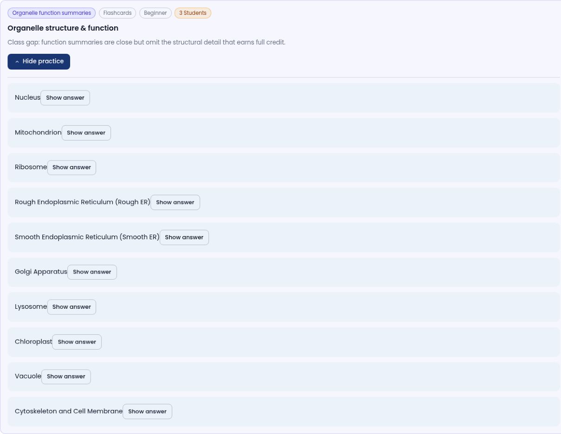Click the Mitochondrion term label

pyautogui.click(x=38, y=133)
